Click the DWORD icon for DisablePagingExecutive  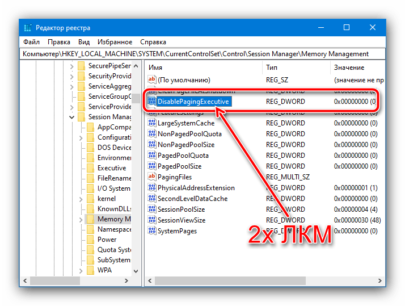click(151, 101)
